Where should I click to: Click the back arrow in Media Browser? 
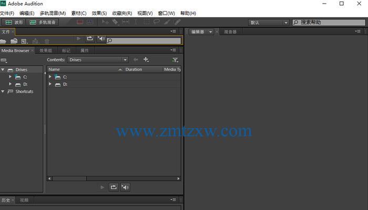coord(136,60)
